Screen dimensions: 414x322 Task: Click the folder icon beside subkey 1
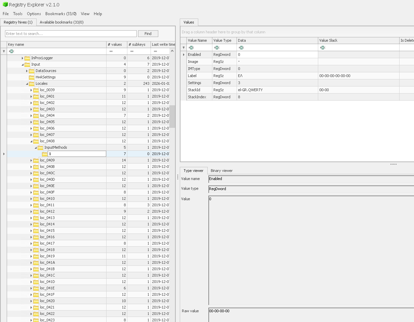click(45, 154)
